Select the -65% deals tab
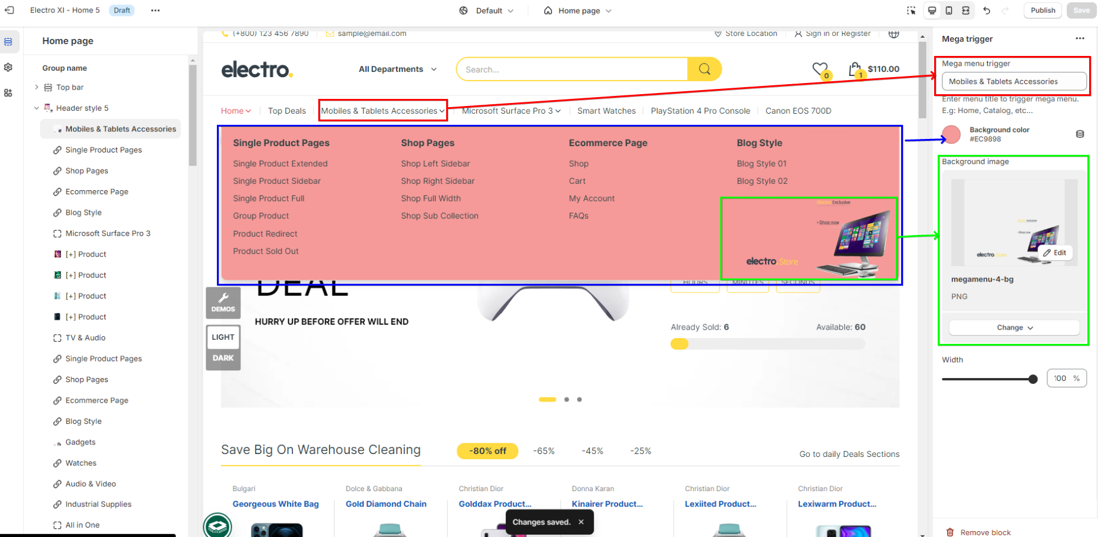The height and width of the screenshot is (537, 1098). point(544,451)
